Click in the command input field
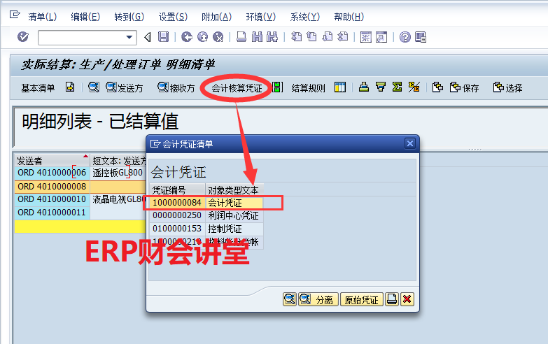548x344 pixels. tap(80, 37)
